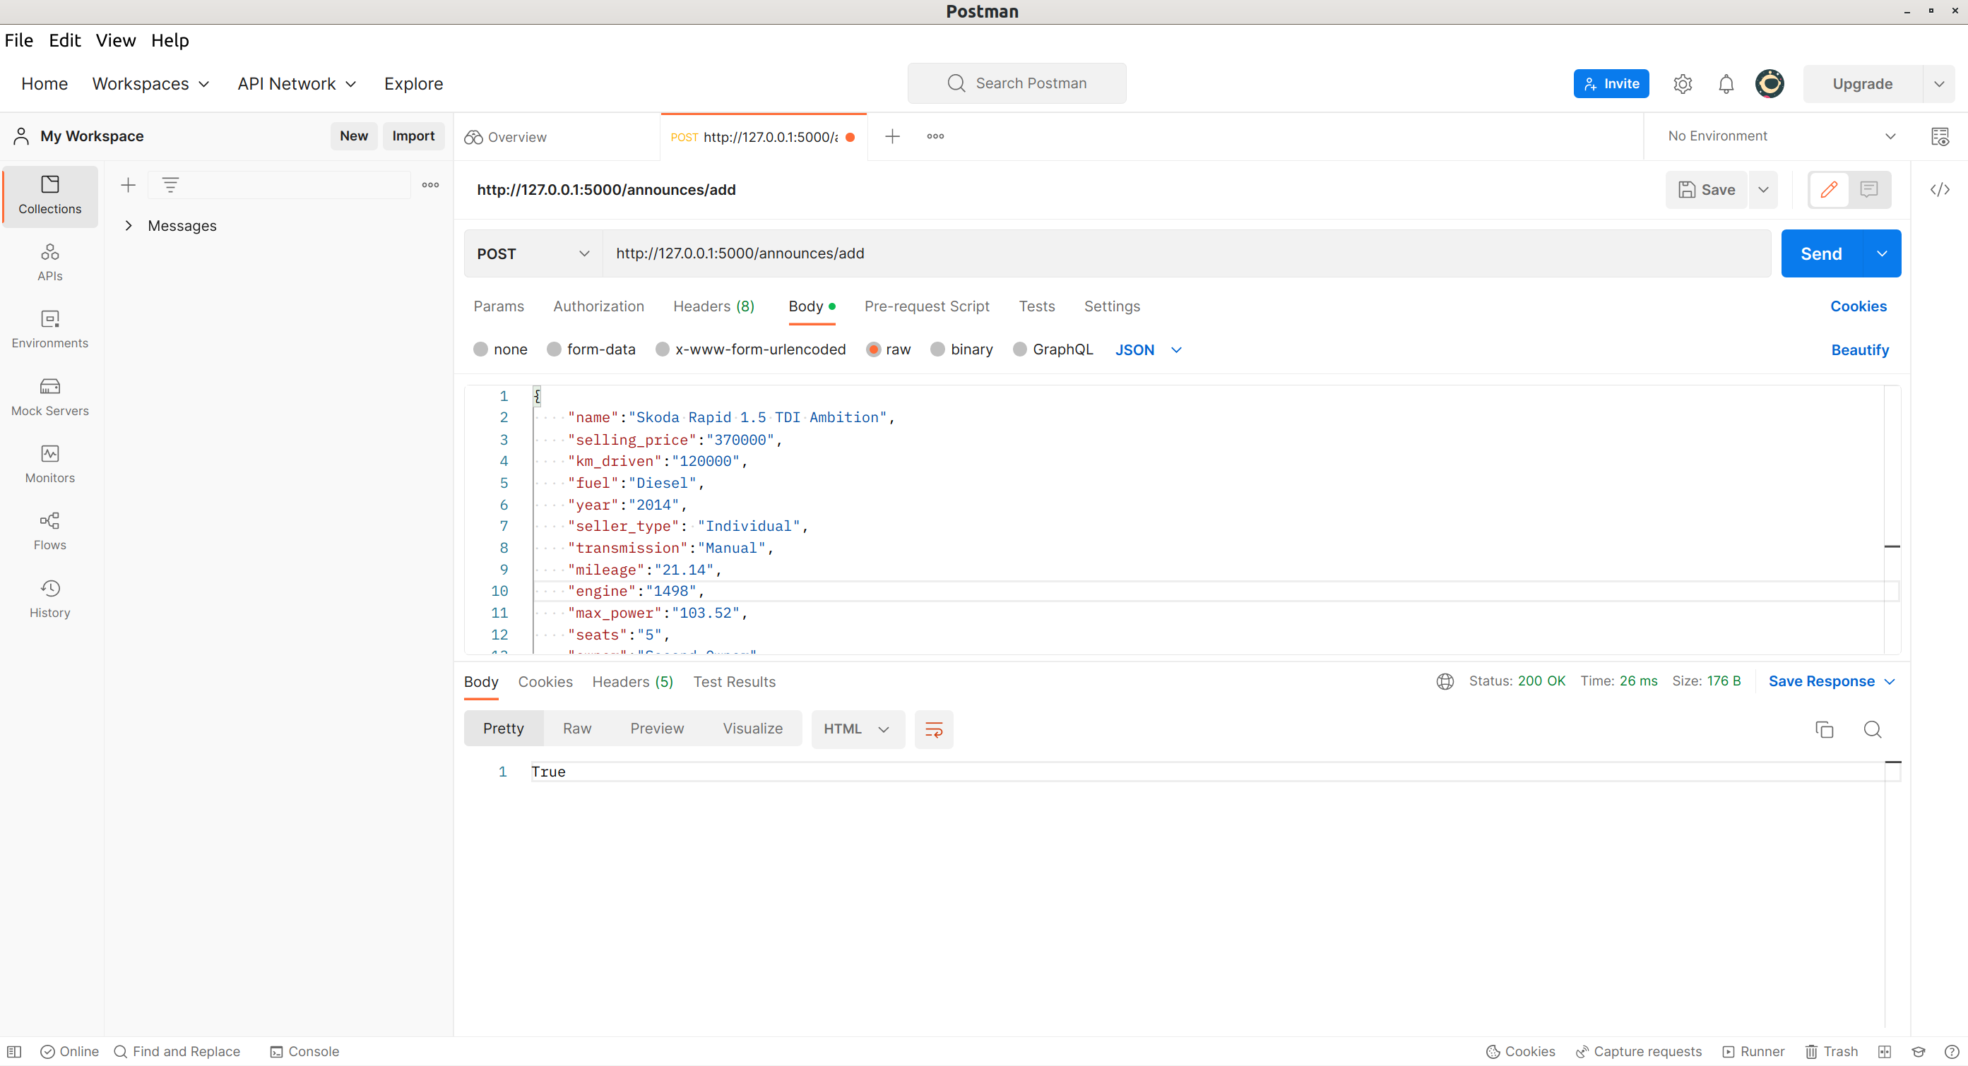Open the POST method dropdown
Image resolution: width=1968 pixels, height=1066 pixels.
533,253
